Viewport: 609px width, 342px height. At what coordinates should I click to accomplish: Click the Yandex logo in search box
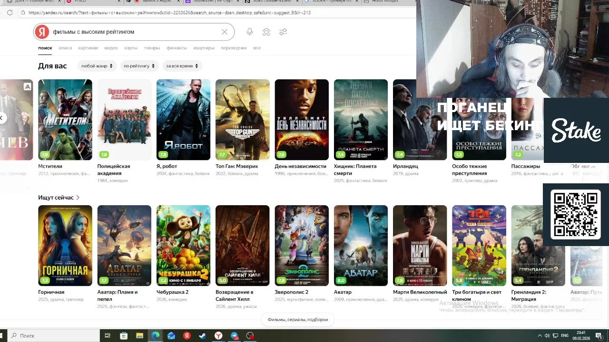click(42, 32)
